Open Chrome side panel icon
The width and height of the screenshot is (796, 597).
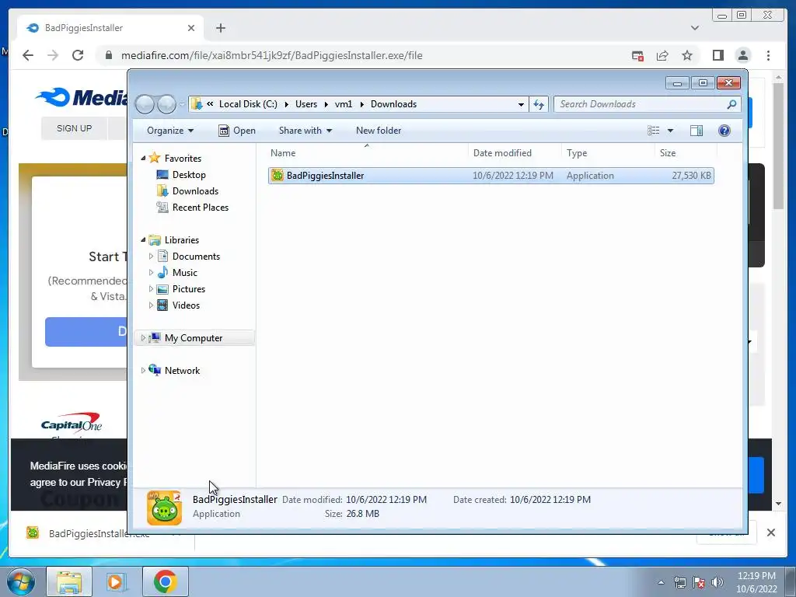717,55
